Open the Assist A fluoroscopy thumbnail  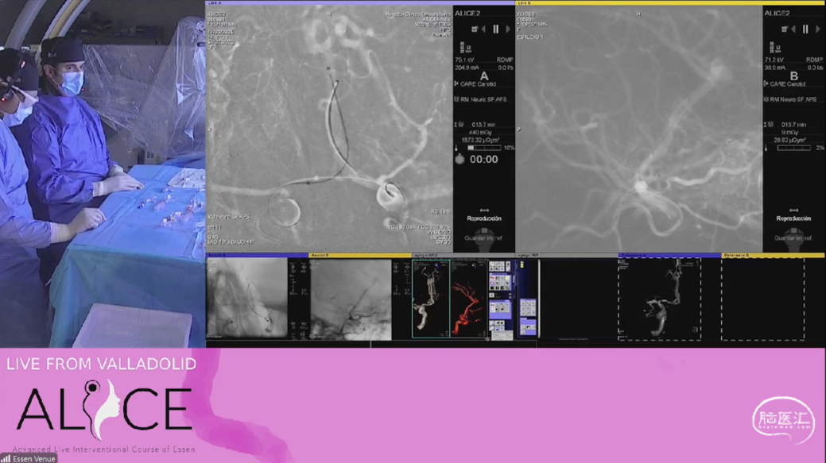246,298
